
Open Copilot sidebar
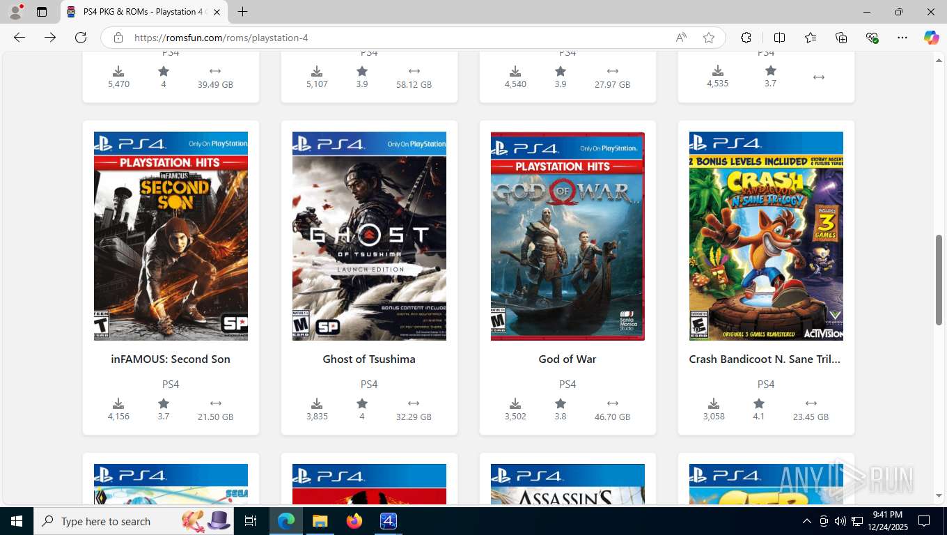(931, 38)
